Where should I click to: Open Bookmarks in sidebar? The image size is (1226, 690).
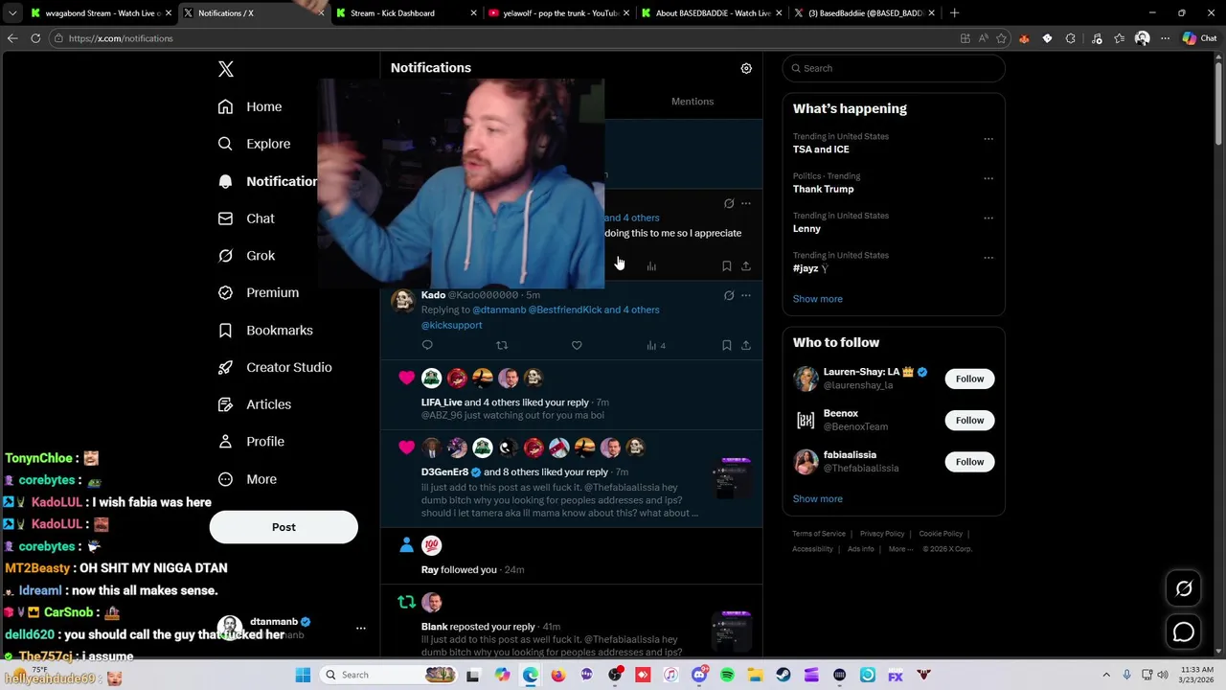(x=265, y=330)
